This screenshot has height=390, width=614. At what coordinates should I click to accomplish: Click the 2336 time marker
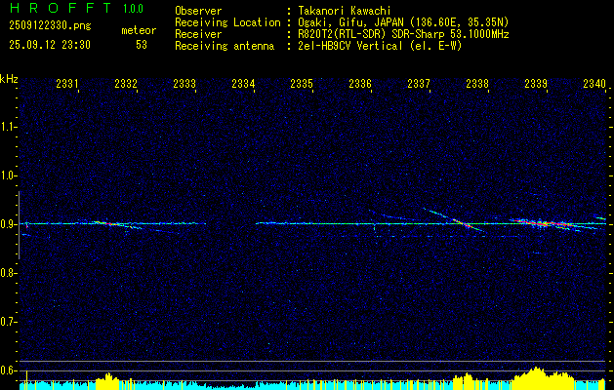(x=360, y=83)
